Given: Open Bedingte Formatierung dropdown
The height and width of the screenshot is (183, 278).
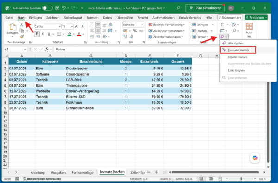Looking at the screenshot, I should [167, 25].
